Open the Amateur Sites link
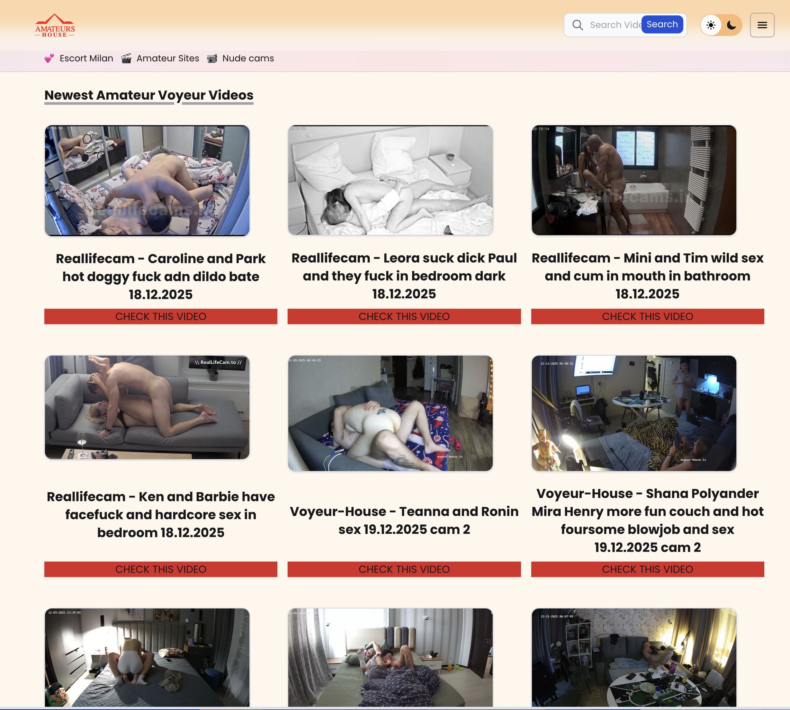 coord(168,58)
